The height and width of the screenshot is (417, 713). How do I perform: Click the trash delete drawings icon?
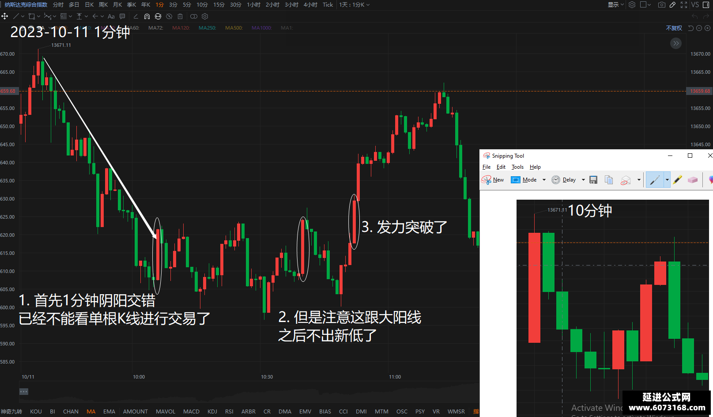[x=180, y=16]
